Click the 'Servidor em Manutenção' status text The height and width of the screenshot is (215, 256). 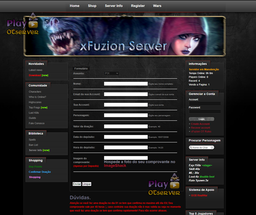click(204, 70)
